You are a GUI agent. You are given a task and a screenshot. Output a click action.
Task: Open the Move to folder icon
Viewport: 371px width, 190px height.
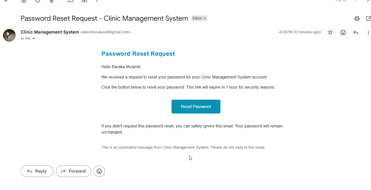[84, 1]
